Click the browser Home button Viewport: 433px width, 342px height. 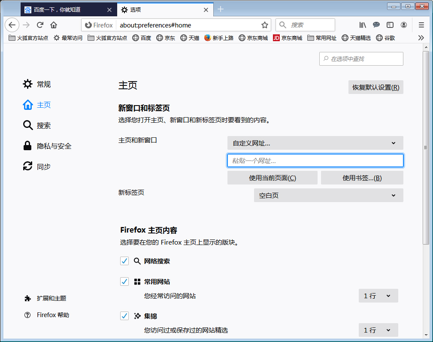[53, 25]
